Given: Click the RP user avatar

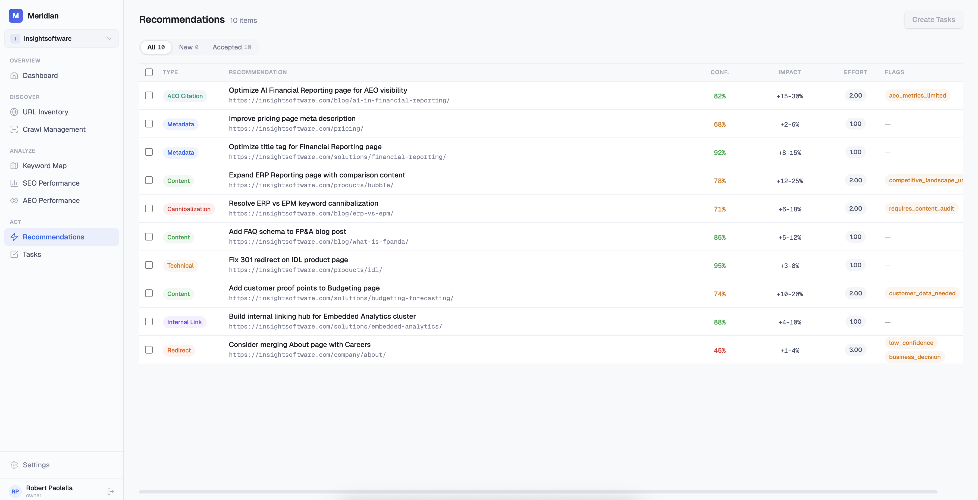Looking at the screenshot, I should click(x=15, y=492).
